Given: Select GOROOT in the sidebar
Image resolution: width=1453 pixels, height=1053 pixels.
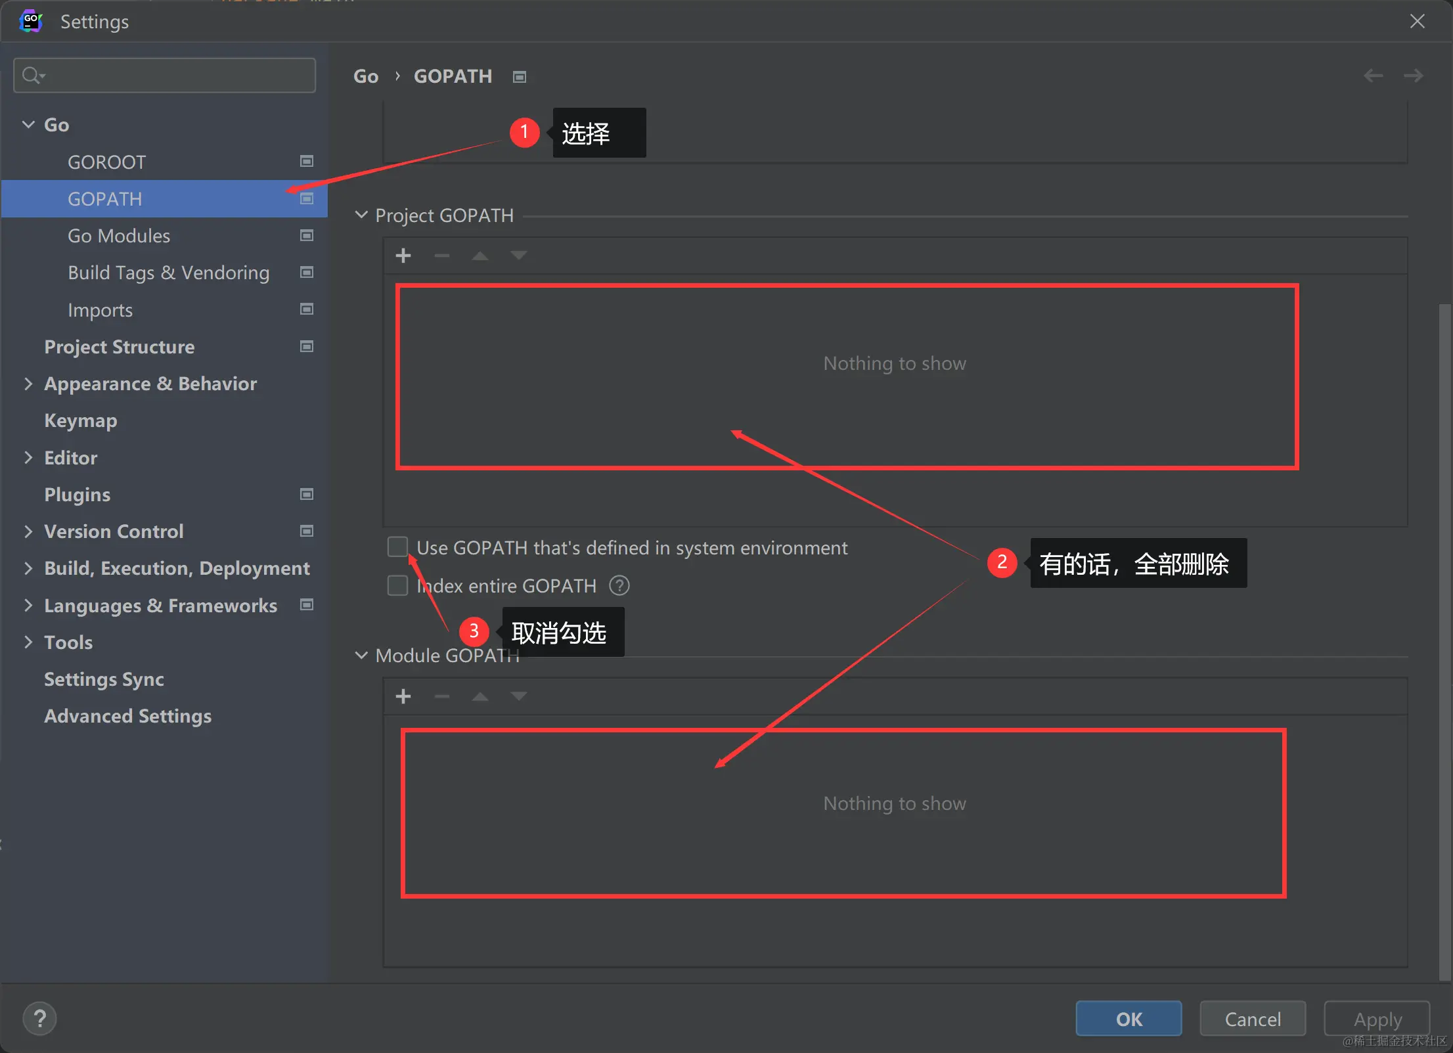Looking at the screenshot, I should (107, 162).
